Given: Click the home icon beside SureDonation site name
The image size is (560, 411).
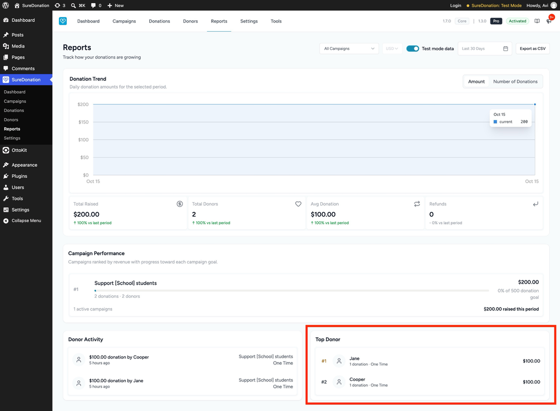Looking at the screenshot, I should click(x=17, y=5).
